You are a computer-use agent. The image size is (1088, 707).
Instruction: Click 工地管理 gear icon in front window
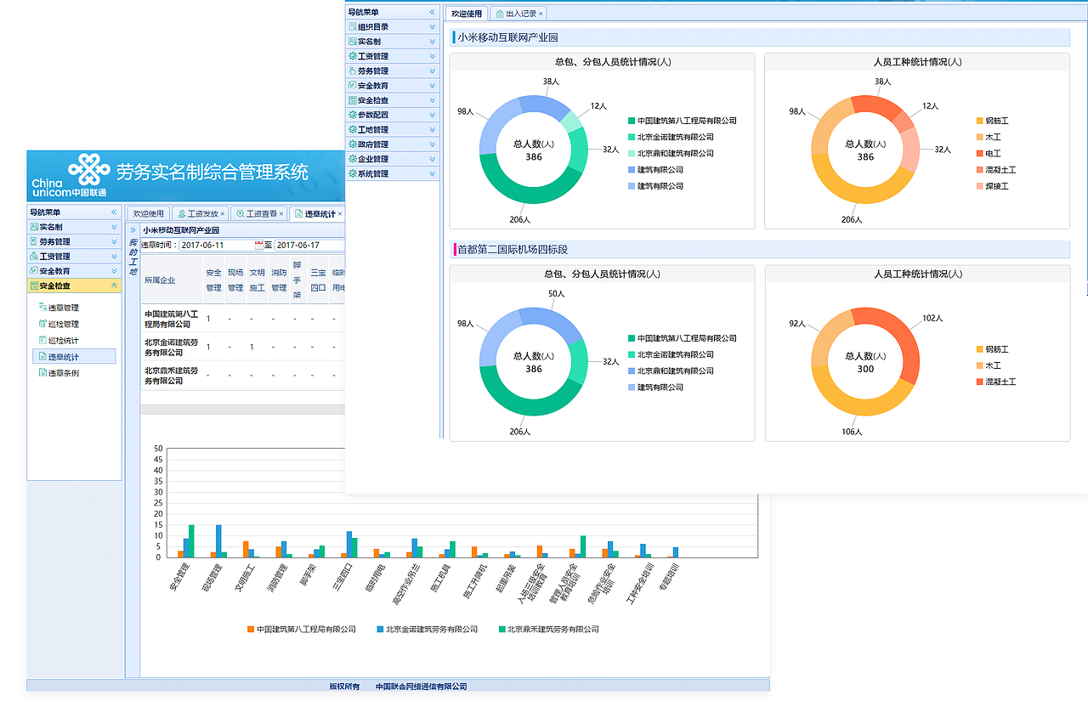(x=352, y=129)
